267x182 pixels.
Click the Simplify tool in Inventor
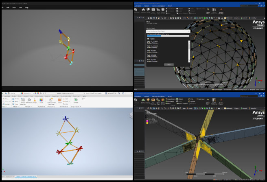[76, 101]
